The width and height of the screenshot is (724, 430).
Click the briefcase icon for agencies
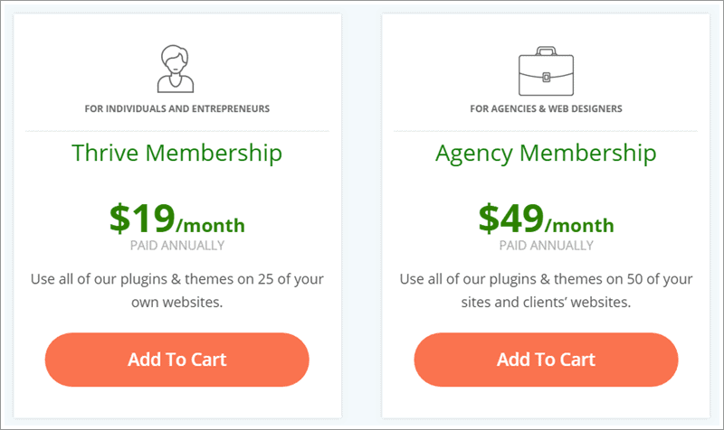547,71
